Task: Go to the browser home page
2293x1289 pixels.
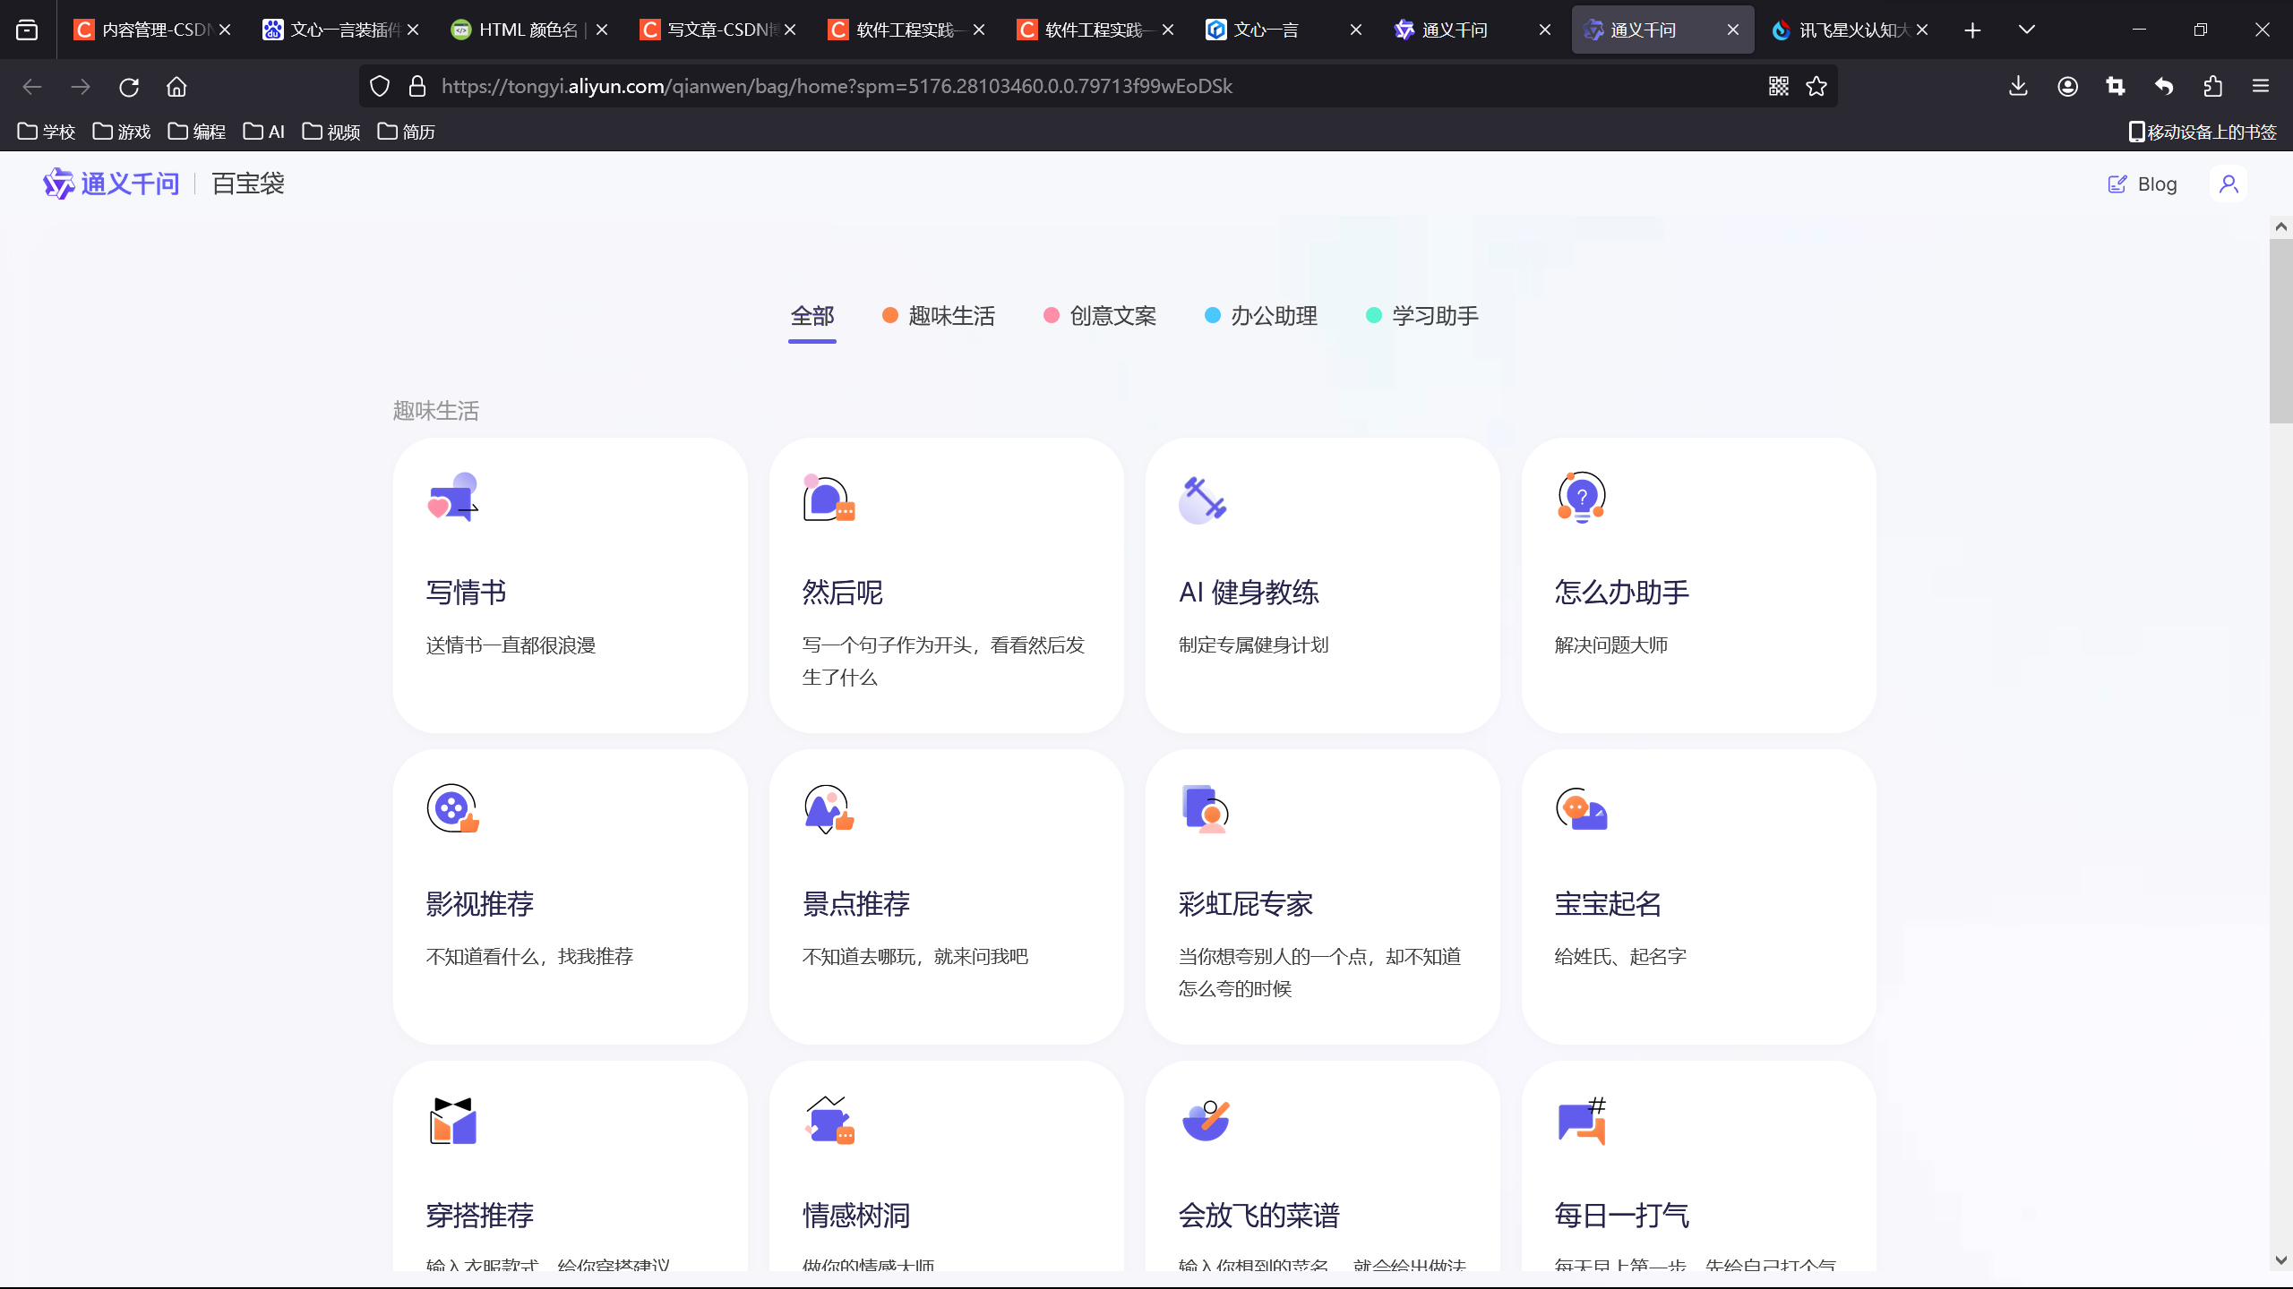Action: tap(176, 87)
